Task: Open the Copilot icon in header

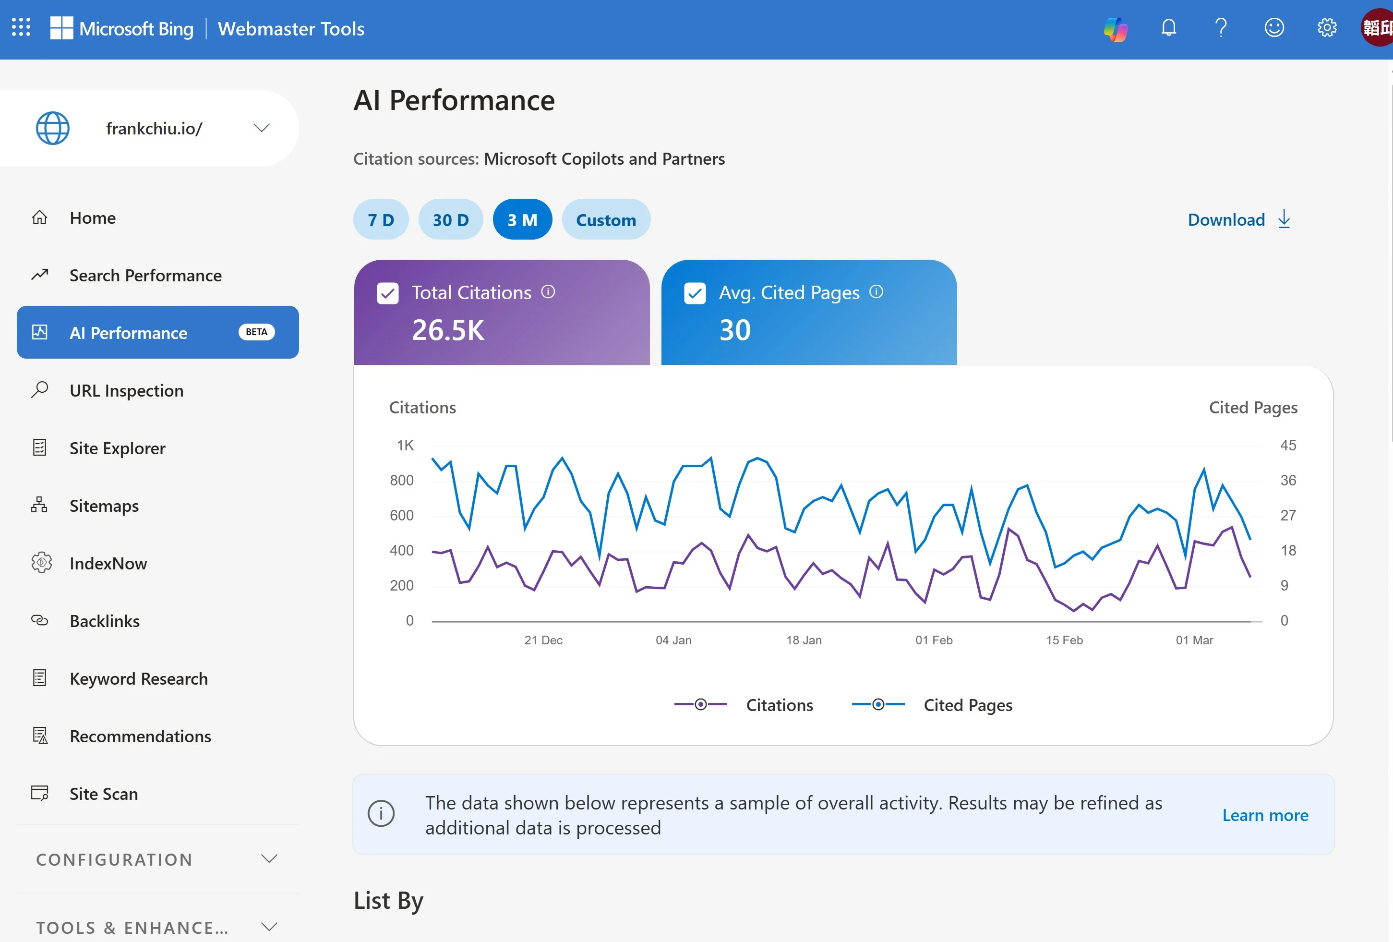Action: pyautogui.click(x=1116, y=28)
